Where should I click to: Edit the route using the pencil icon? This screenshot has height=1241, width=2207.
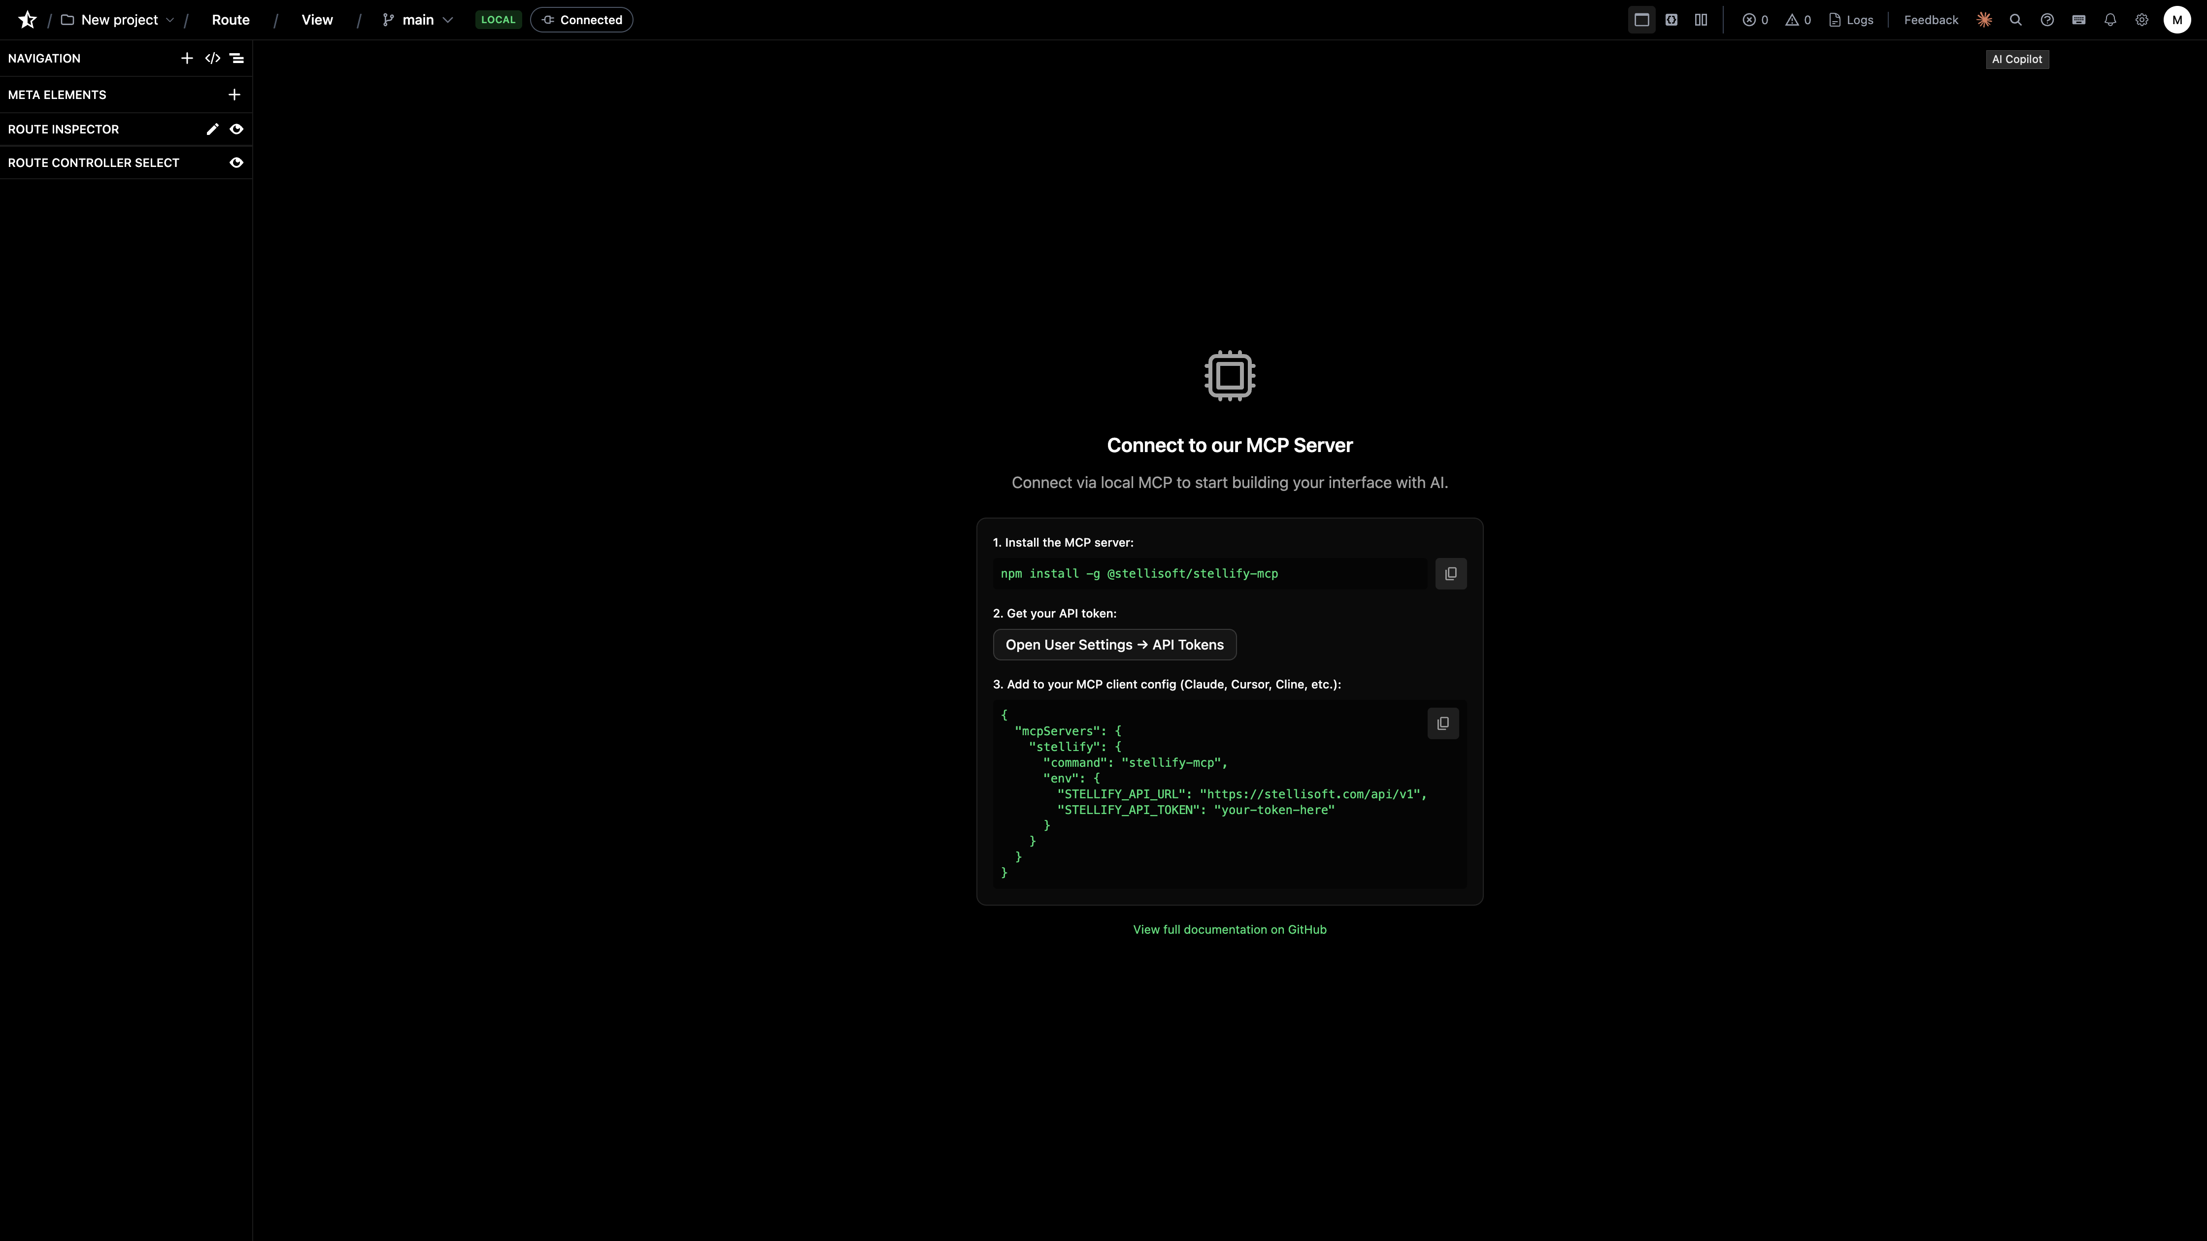(212, 129)
